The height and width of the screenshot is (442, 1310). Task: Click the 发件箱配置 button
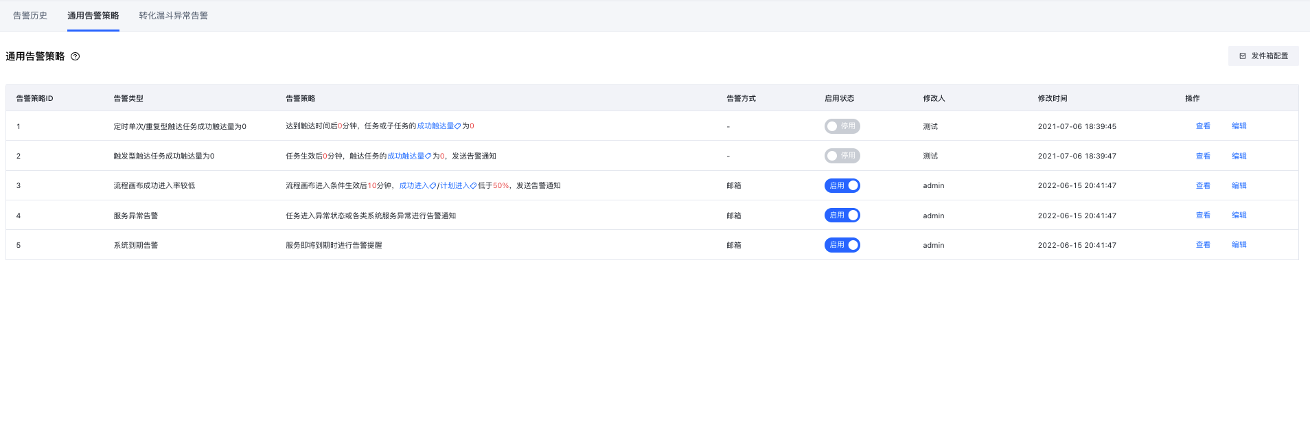point(1263,56)
